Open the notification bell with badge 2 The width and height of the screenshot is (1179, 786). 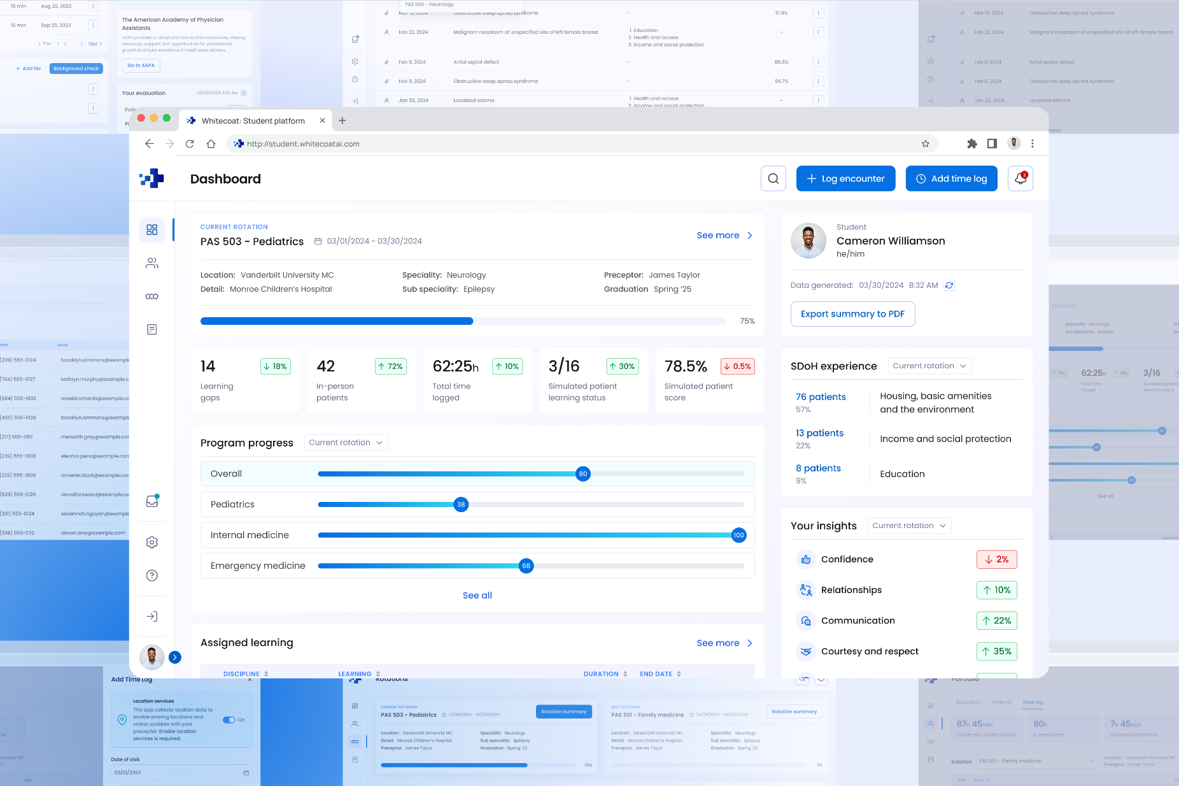[x=1020, y=178]
